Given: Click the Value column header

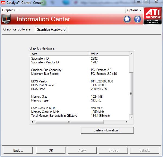Looking at the screenshot, I should pos(109,54).
